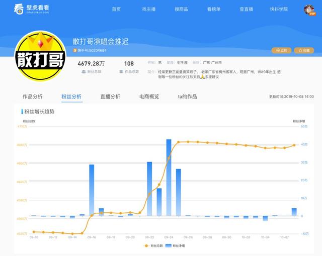Click the last line point after 10-07
The image size is (322, 256).
[294, 145]
